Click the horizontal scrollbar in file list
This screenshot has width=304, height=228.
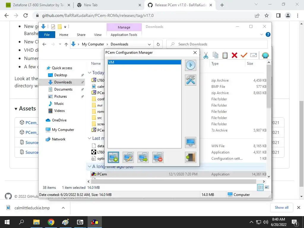[x=173, y=182]
